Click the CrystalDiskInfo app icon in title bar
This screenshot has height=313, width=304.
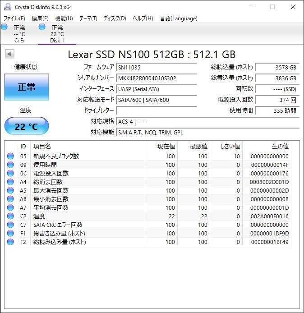coord(8,7)
